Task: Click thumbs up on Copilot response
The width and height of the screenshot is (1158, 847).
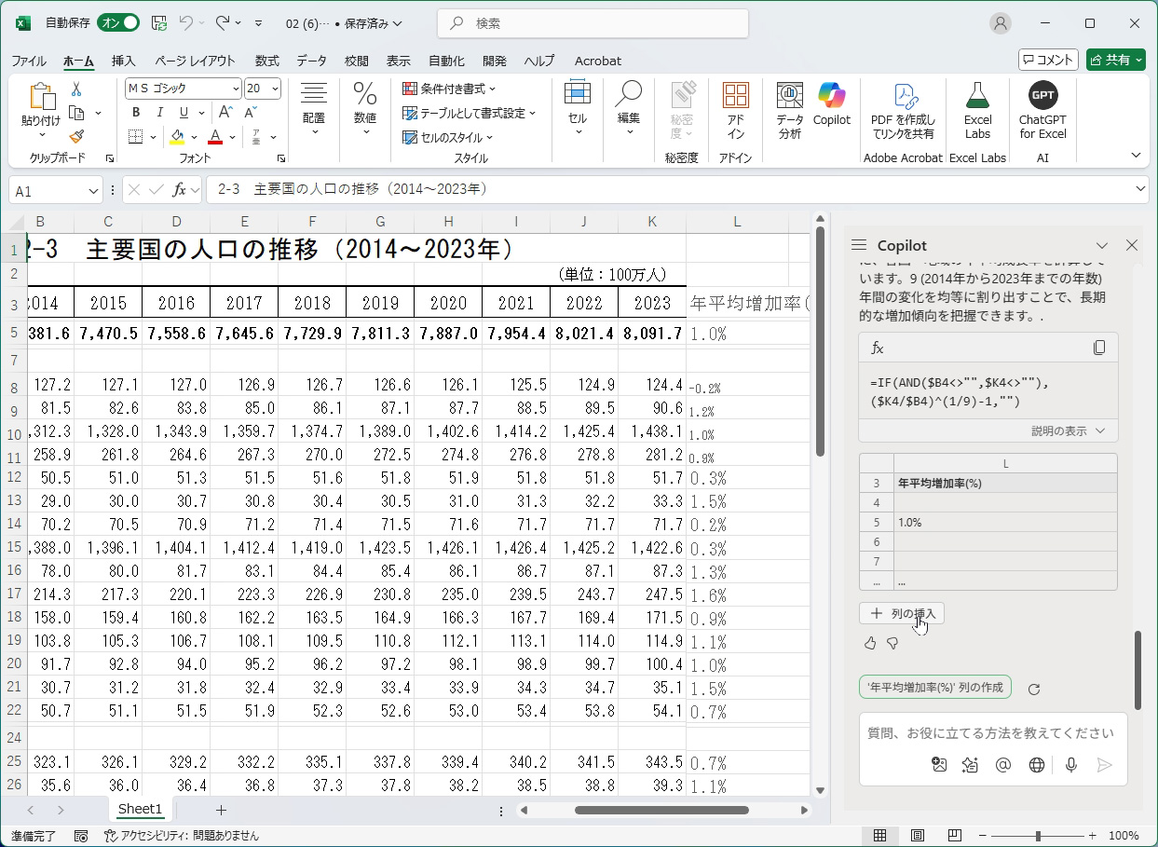Action: coord(870,643)
